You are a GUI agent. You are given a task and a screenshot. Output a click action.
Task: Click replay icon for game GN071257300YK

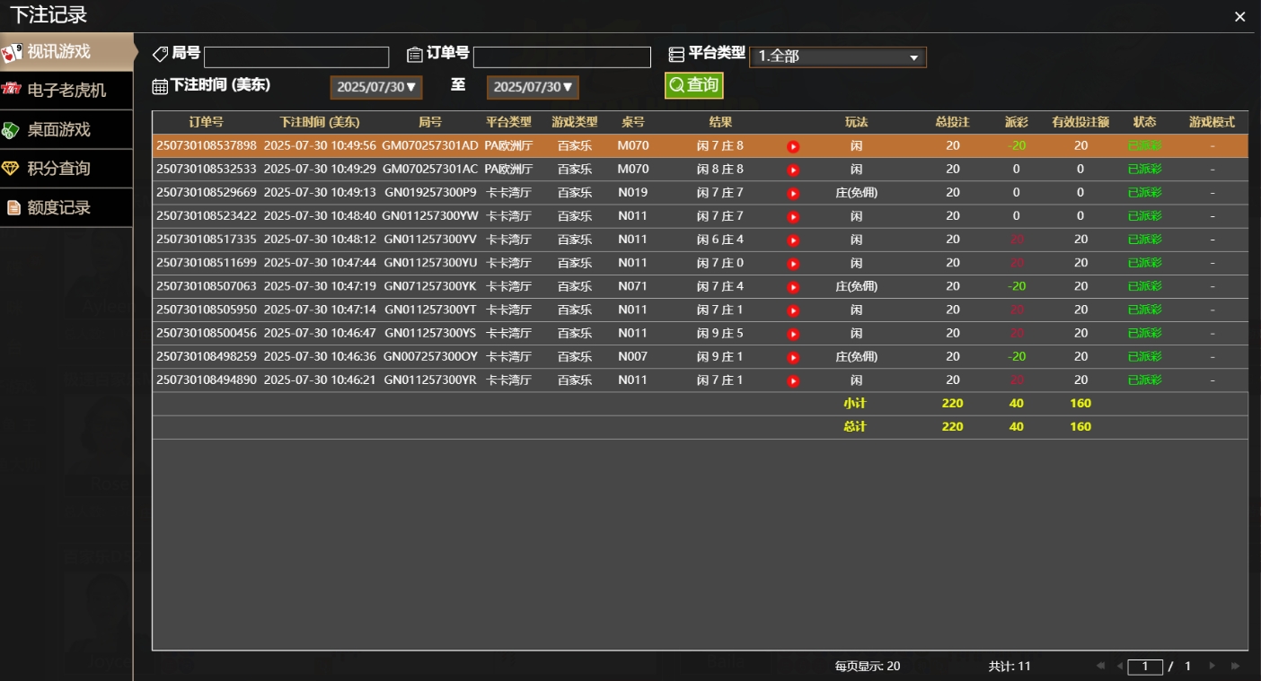click(x=793, y=287)
